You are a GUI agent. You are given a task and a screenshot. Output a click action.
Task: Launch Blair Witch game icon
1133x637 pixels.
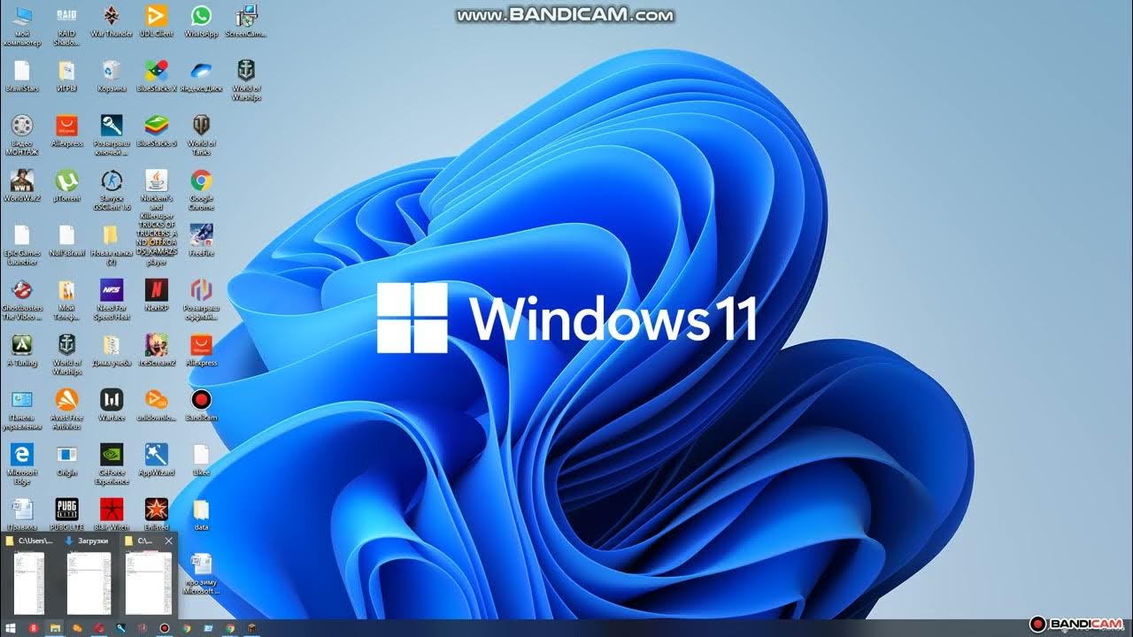tap(112, 514)
